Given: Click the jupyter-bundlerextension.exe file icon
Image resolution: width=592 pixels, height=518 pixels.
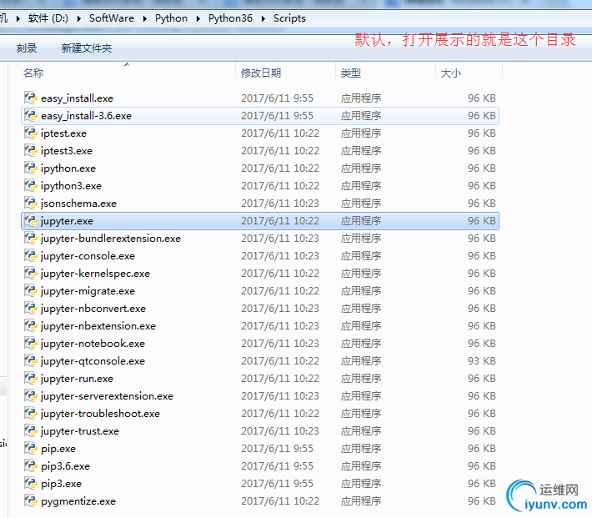Looking at the screenshot, I should pos(31,238).
